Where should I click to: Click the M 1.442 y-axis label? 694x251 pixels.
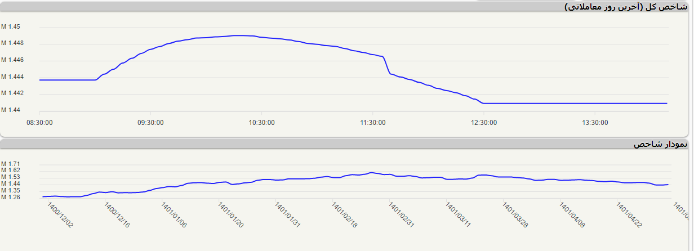pos(12,93)
